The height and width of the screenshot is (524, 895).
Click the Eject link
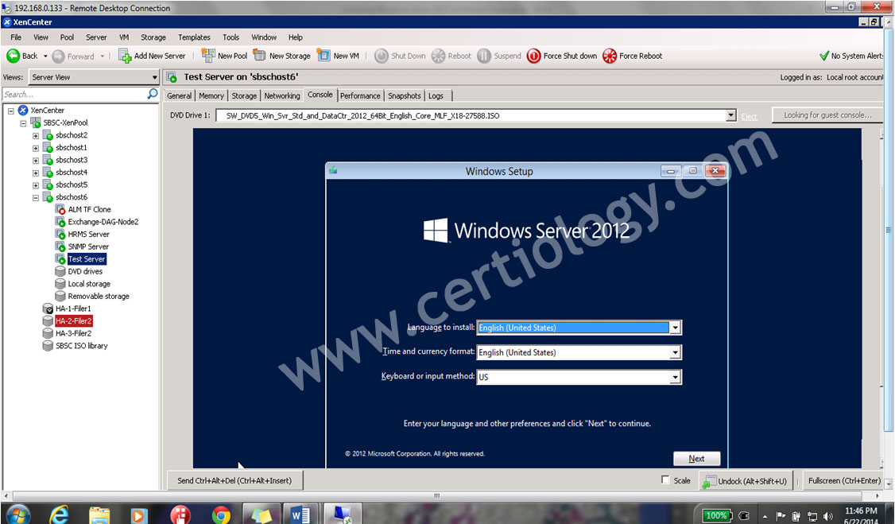tap(749, 116)
